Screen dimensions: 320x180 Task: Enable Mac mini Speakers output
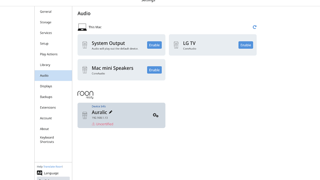pyautogui.click(x=154, y=70)
